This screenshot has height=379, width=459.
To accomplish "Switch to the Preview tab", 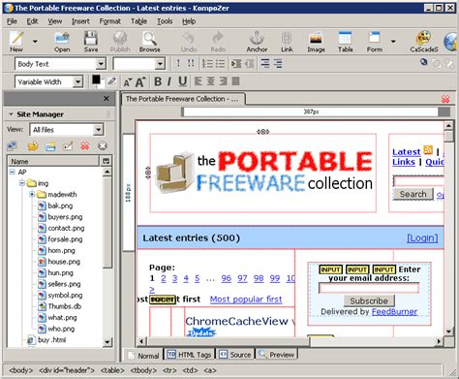I will point(277,355).
